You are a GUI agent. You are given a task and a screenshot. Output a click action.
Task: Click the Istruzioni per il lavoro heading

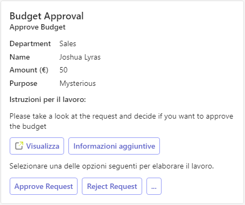(48, 100)
